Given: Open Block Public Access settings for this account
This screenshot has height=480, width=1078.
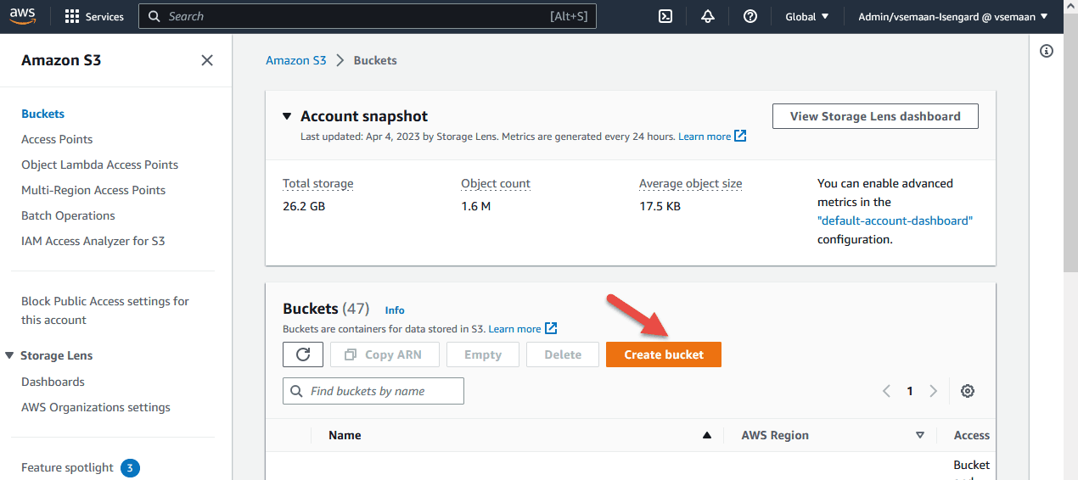Looking at the screenshot, I should [x=105, y=310].
